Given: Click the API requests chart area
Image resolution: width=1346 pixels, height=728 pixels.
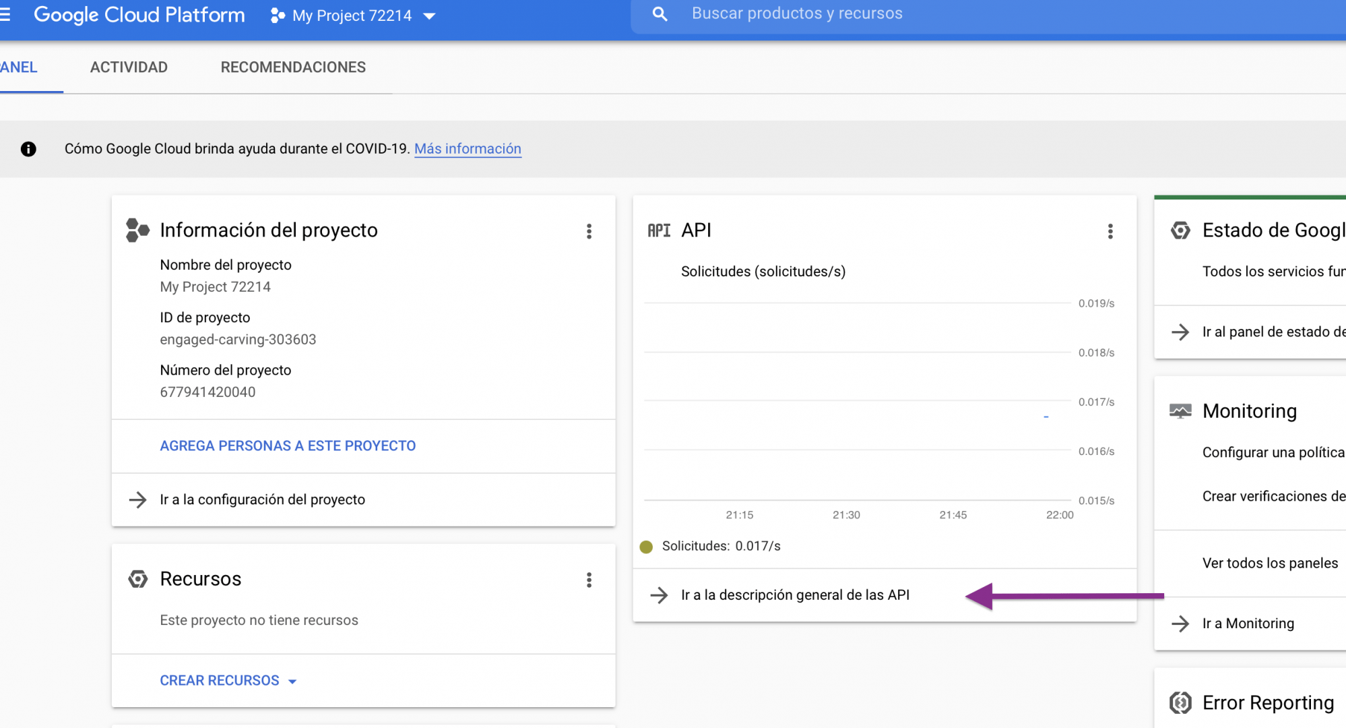Looking at the screenshot, I should (x=857, y=402).
